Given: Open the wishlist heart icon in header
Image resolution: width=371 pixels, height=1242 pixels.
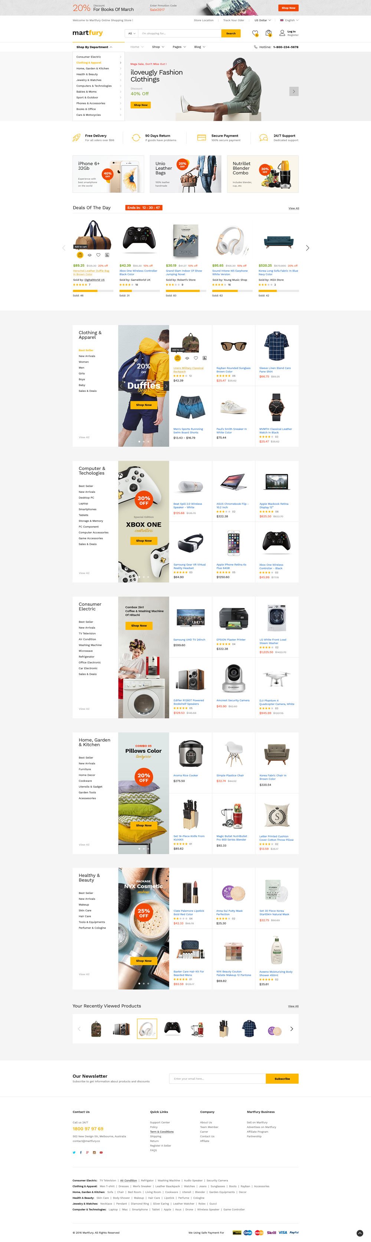Looking at the screenshot, I should point(255,33).
